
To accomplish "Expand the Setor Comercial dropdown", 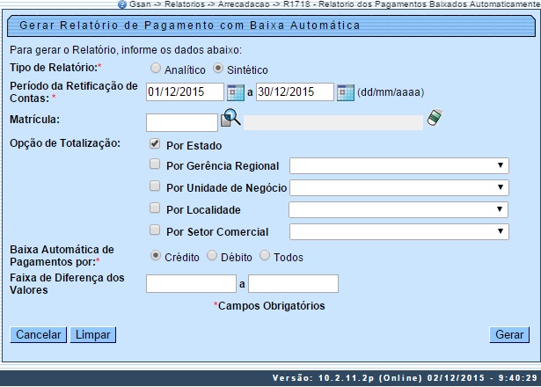I will click(398, 231).
